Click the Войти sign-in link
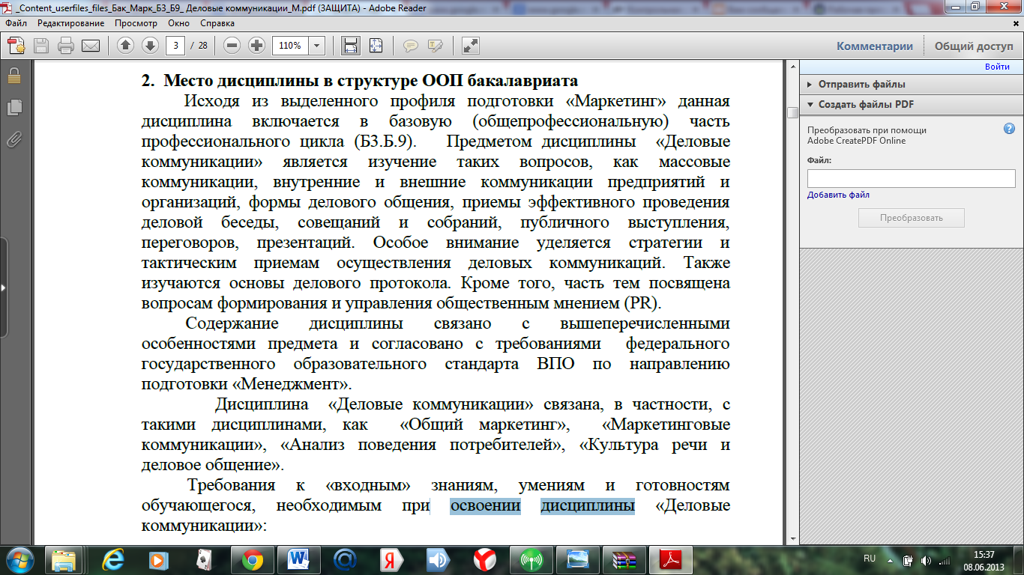1024x575 pixels. tap(997, 67)
